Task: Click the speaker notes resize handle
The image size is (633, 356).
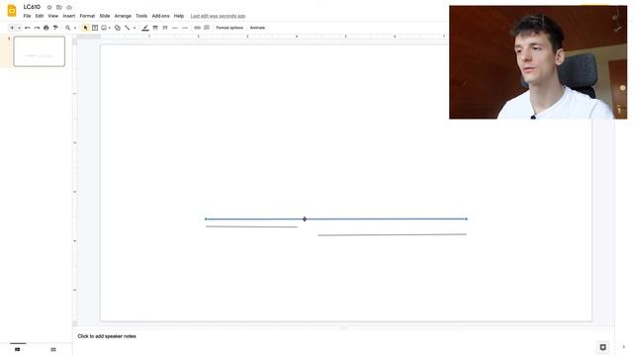Action: point(343,328)
